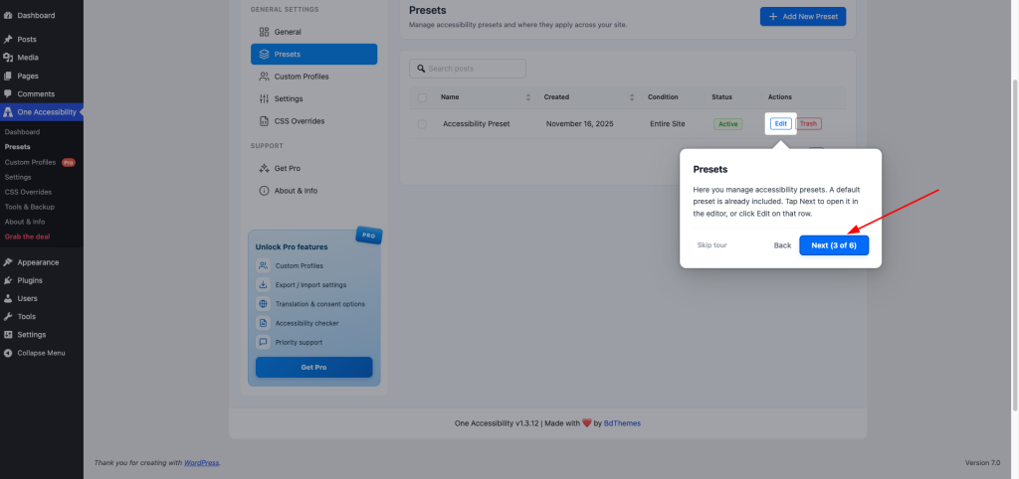Click the Plugins plug icon
1019x479 pixels.
click(8, 280)
